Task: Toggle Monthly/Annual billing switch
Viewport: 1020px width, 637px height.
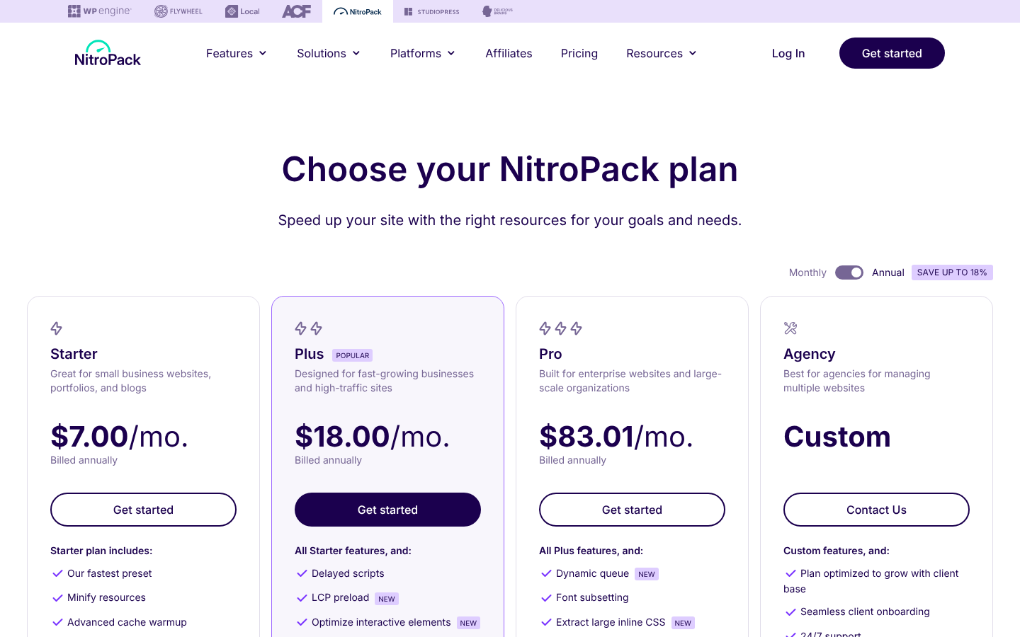Action: (849, 272)
